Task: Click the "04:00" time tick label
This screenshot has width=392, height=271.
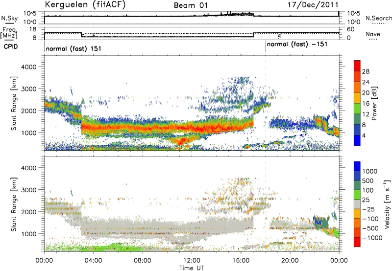Action: click(93, 261)
